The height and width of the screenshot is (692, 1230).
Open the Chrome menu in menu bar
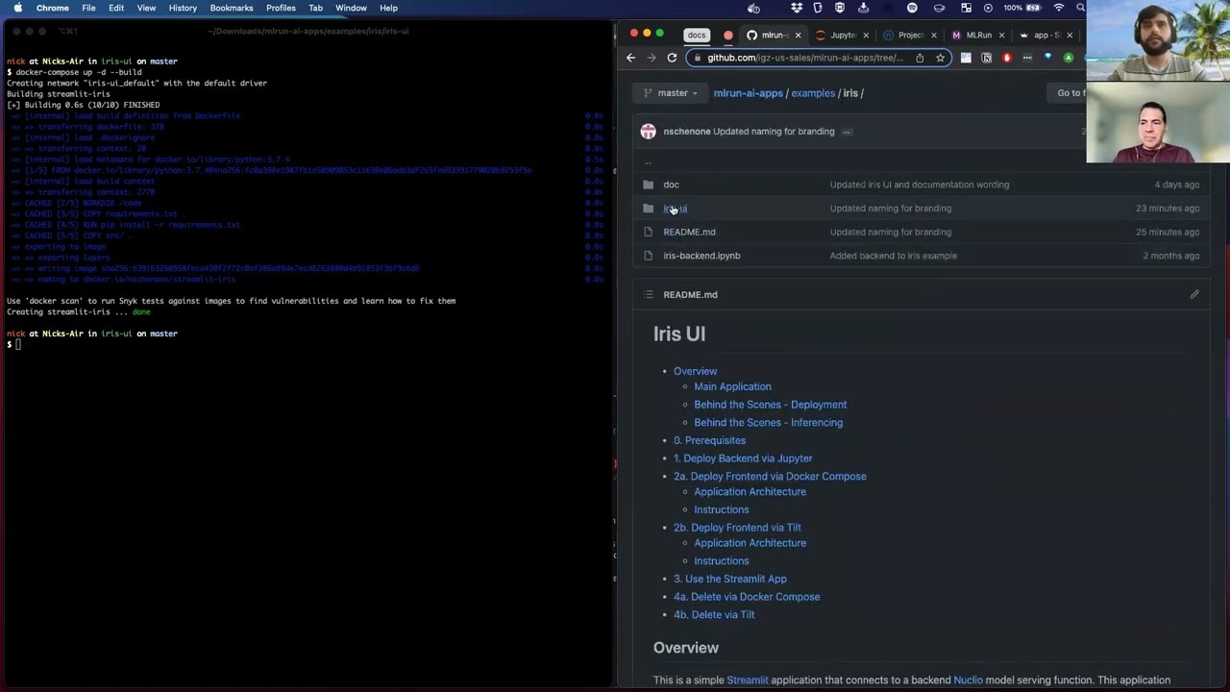53,8
